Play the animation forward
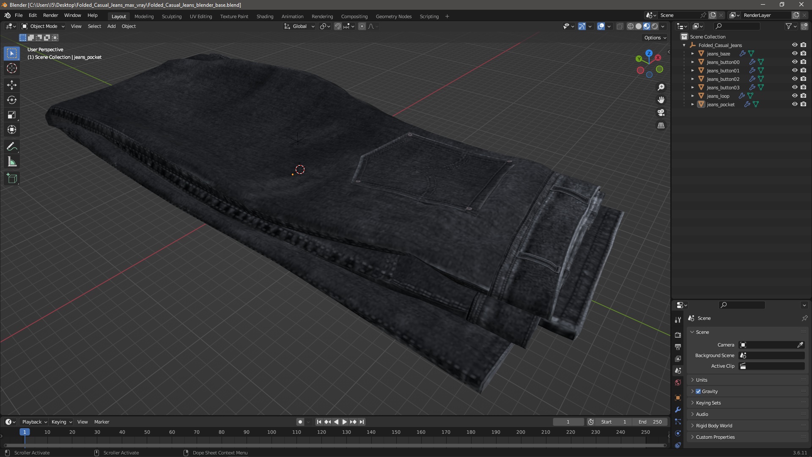 click(x=345, y=422)
